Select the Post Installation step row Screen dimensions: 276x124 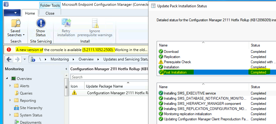(x=216, y=72)
